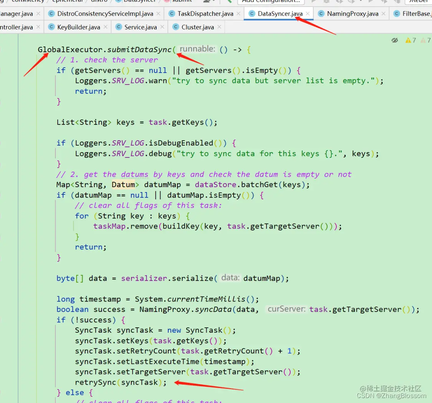Click the syncTask.setTargetServer call
This screenshot has height=403, width=432.
pos(130,372)
